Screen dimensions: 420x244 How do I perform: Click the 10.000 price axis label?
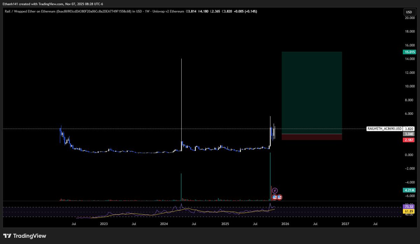pos(410,86)
